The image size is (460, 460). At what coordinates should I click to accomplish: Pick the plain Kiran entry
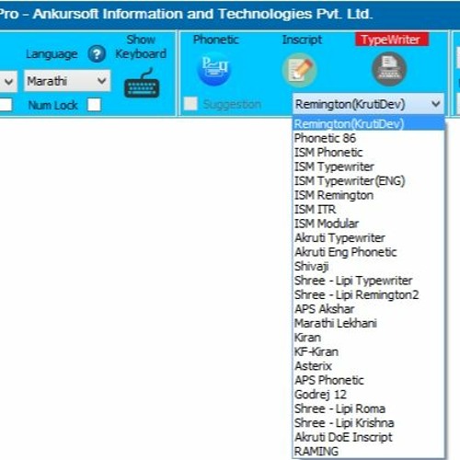pyautogui.click(x=369, y=338)
